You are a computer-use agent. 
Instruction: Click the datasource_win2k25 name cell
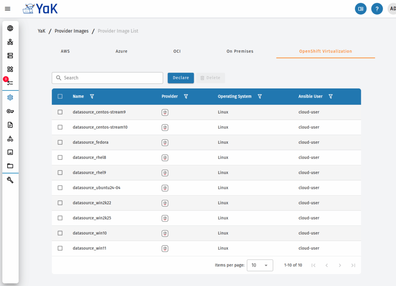point(92,218)
